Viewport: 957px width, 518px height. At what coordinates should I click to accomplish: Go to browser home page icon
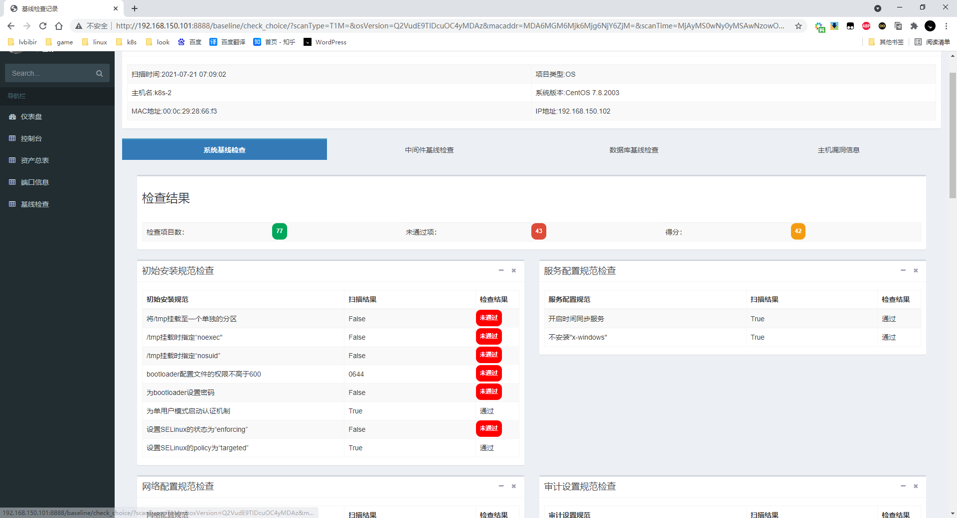[59, 26]
